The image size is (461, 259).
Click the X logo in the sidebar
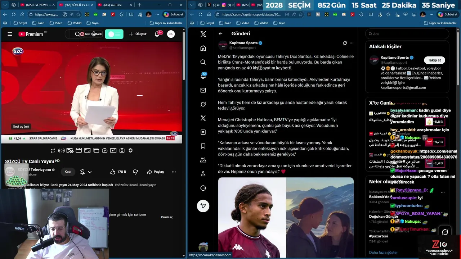click(203, 34)
